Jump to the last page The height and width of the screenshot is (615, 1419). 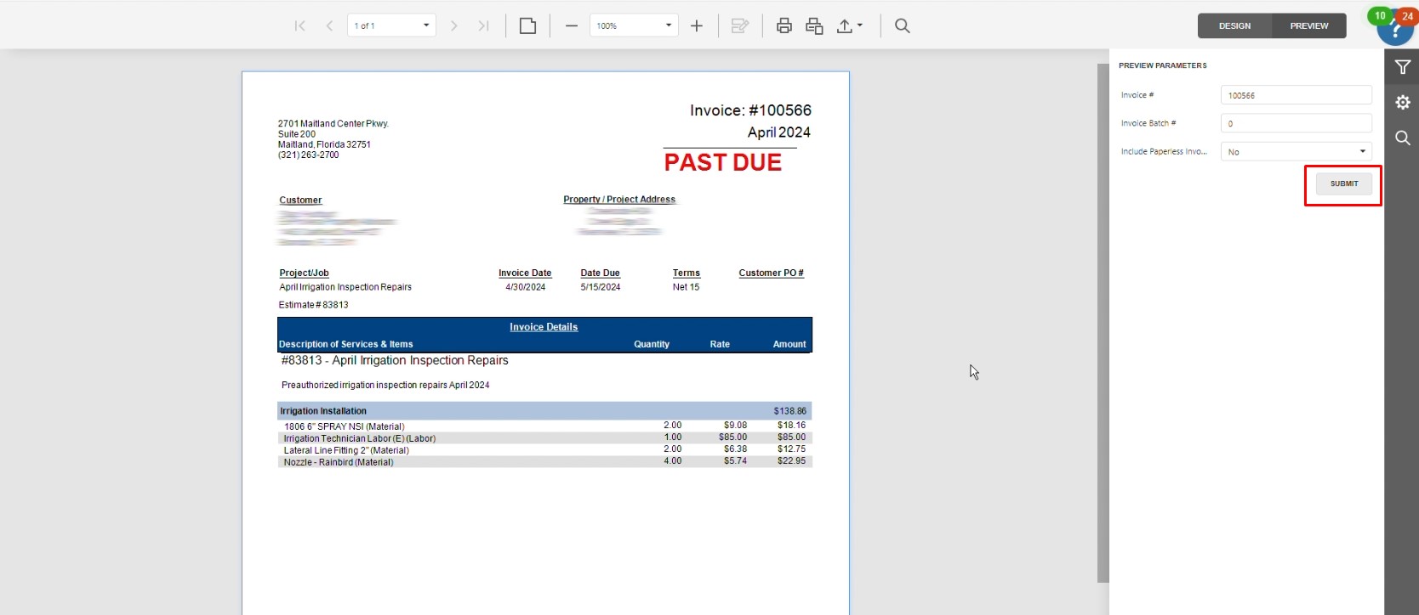pos(483,26)
